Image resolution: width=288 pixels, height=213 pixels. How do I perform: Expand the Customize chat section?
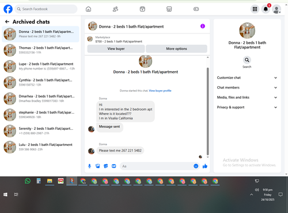247,78
